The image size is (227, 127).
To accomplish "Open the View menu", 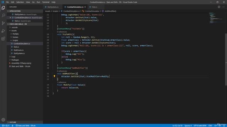I will tap(28, 2).
